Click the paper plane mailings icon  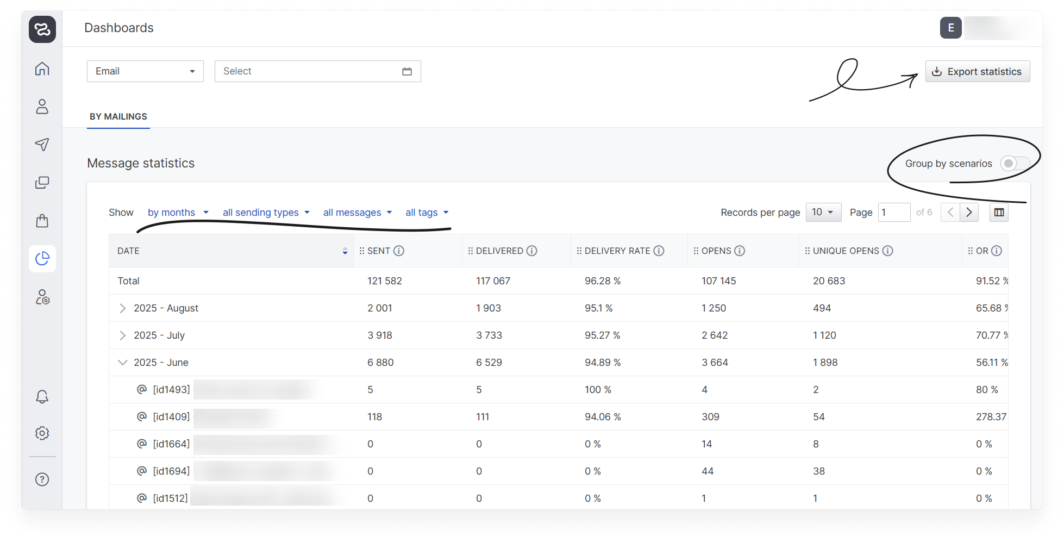42,144
